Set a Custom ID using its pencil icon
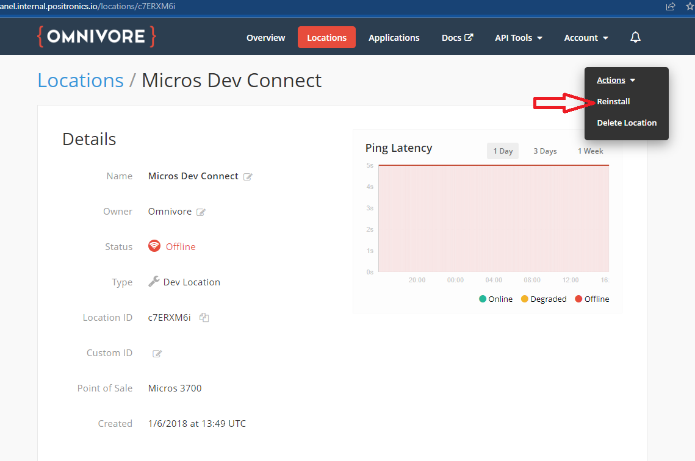Viewport: 695px width, 461px height. (x=157, y=353)
